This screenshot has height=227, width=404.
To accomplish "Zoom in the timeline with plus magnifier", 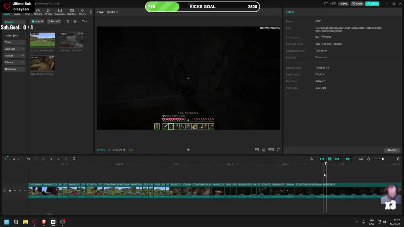I will point(399,159).
